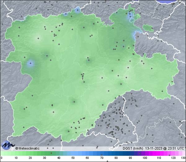Click the scale label 130
The height and width of the screenshot is (162, 186).
tap(184, 158)
